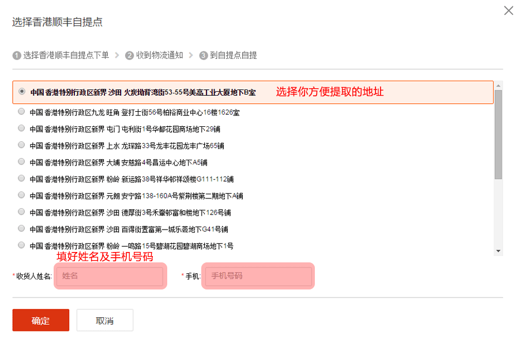Click the 选择香港顺丰自提点 dialog title

pos(57,22)
